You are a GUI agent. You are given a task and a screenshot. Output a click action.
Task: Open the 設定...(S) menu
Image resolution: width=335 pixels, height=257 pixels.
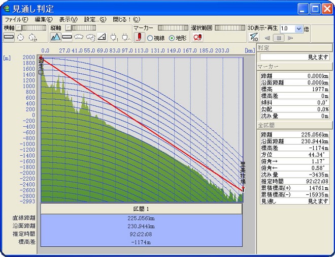click(95, 19)
